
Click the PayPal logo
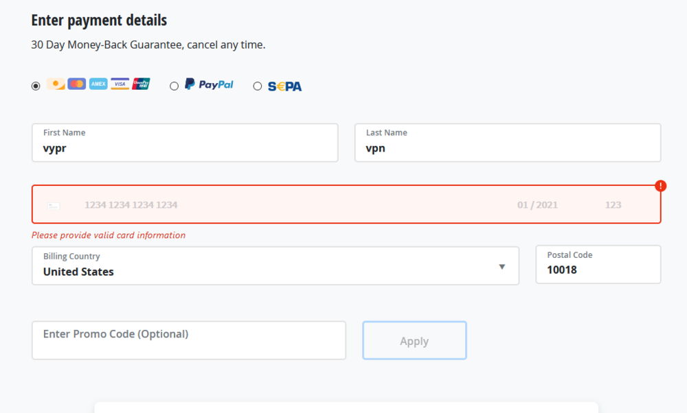tap(209, 84)
